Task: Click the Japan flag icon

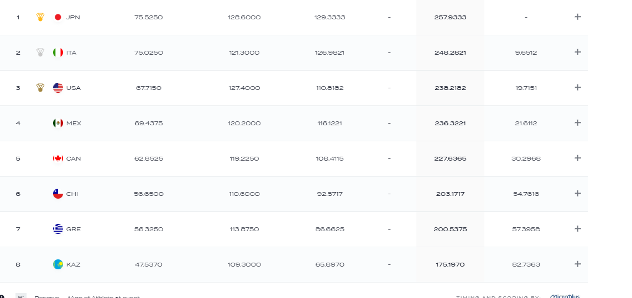Action: 58,17
